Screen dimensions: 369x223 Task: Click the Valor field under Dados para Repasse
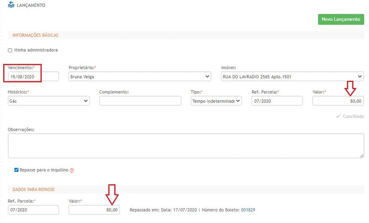pyautogui.click(x=94, y=210)
